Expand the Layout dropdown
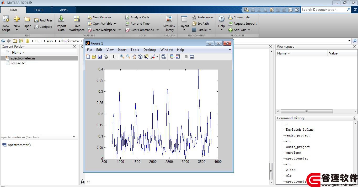358x187 pixels. click(184, 30)
